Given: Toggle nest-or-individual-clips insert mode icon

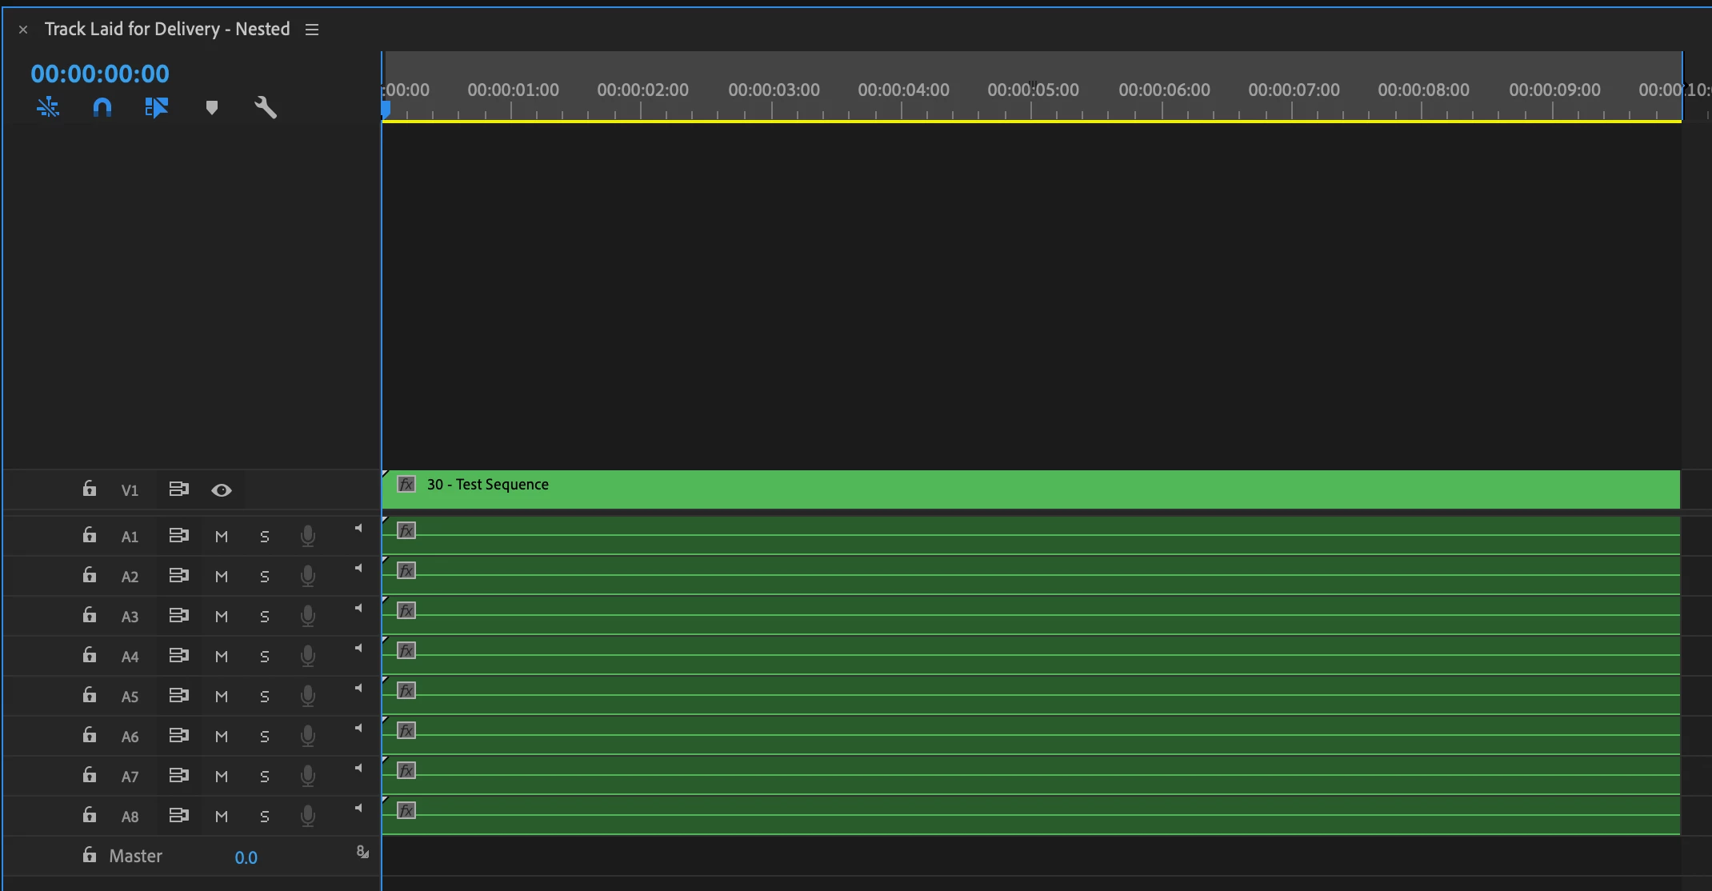Looking at the screenshot, I should click(x=48, y=107).
